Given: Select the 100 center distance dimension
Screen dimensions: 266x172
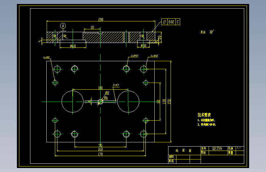Looking at the screenshot, I should coord(100,88).
